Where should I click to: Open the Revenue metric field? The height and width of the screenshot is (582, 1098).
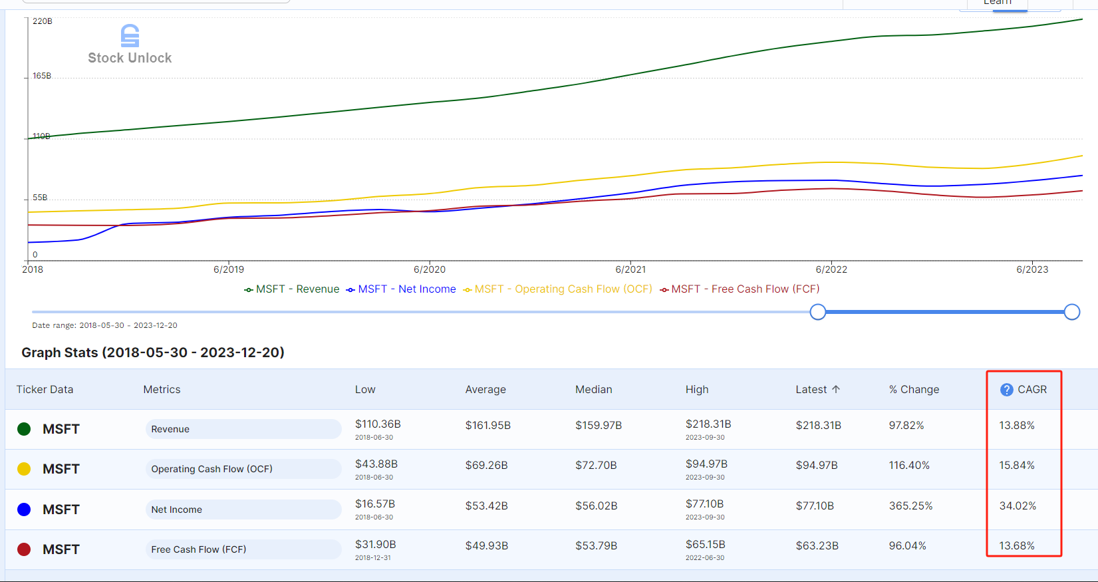(243, 429)
